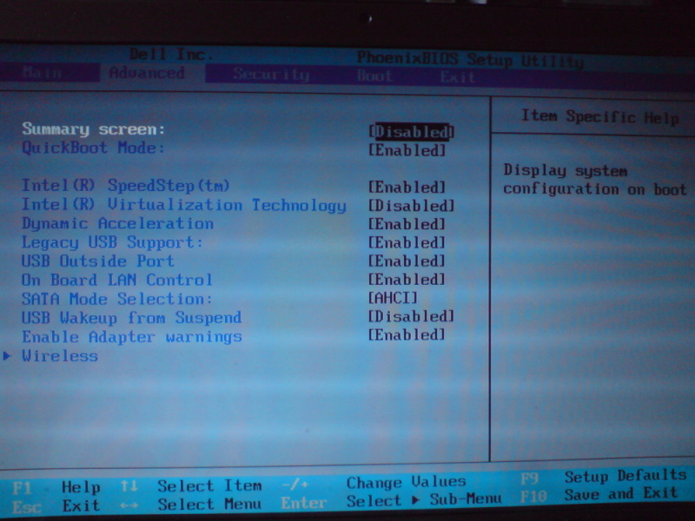Click F9 Setup Defaults
The height and width of the screenshot is (521, 695).
pos(603,477)
